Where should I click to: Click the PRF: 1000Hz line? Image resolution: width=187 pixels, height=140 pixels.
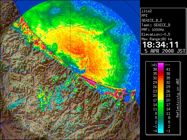[153, 30]
